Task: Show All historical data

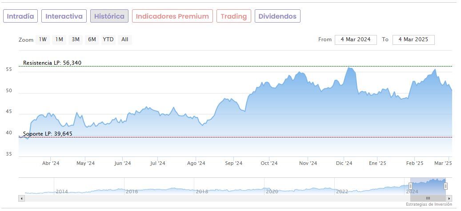Action: (125, 39)
